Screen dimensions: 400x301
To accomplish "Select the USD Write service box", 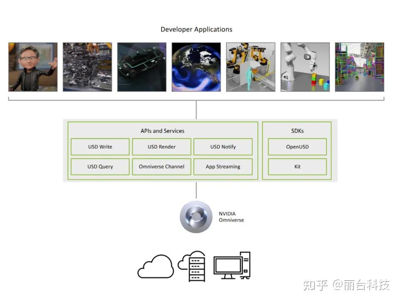I will 100,147.
